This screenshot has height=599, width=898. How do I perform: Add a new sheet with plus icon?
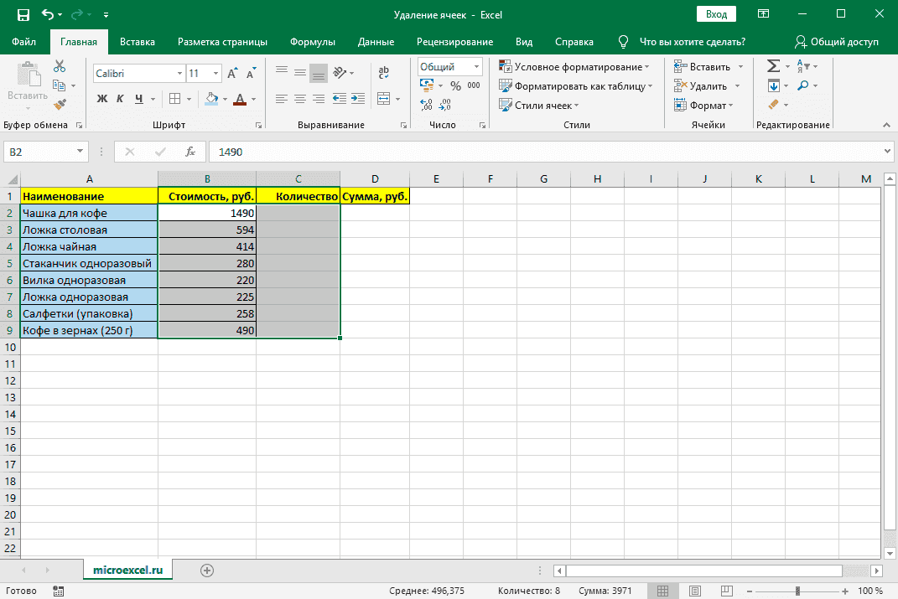pyautogui.click(x=207, y=570)
